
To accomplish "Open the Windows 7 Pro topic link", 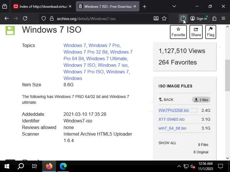I will click(x=104, y=45).
